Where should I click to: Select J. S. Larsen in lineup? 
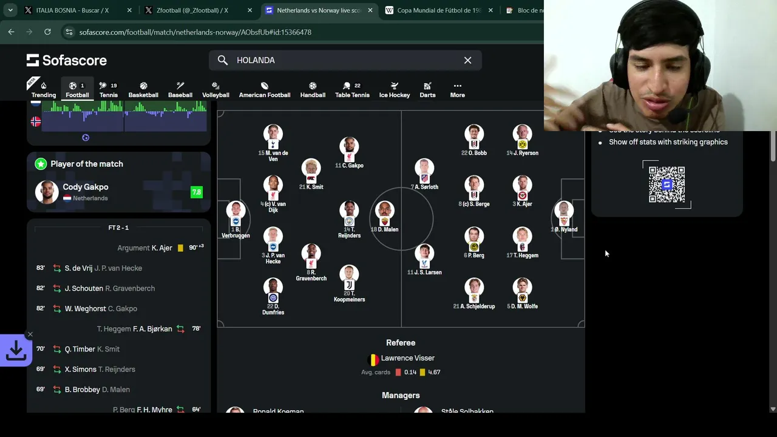coord(424,260)
